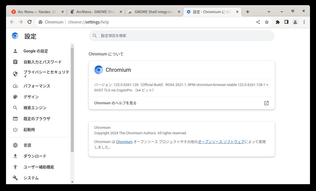Click the sidebar scrollbar down arrow
316x191 pixels.
[x=72, y=182]
